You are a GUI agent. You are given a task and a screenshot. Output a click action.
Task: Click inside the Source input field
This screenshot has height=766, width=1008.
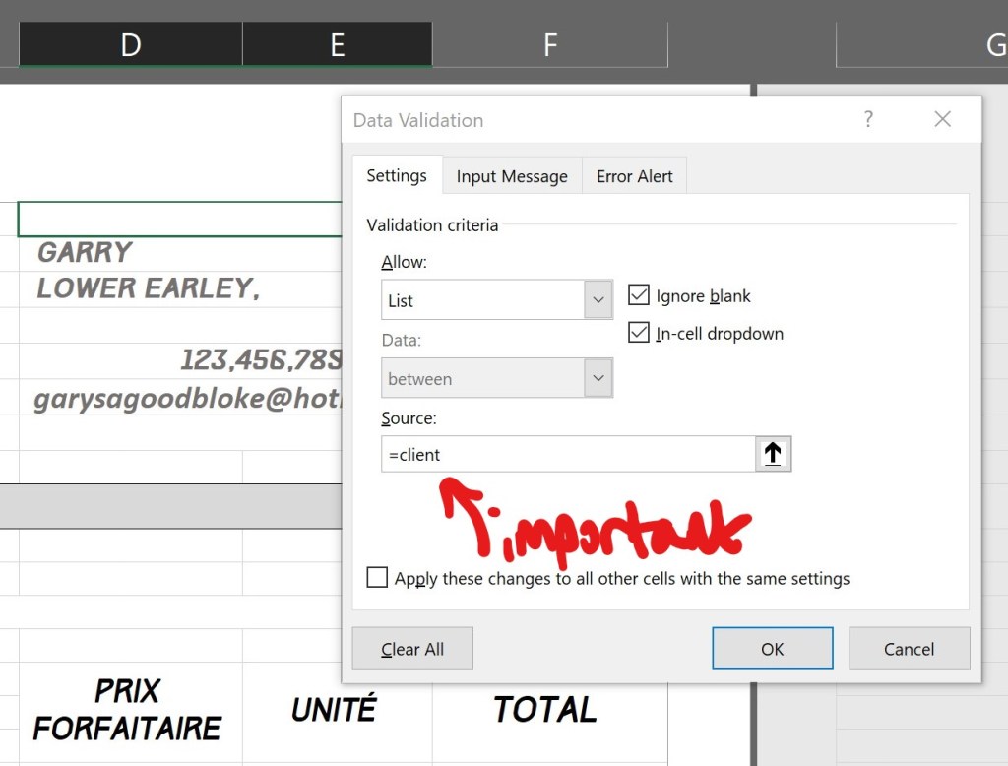(x=567, y=455)
